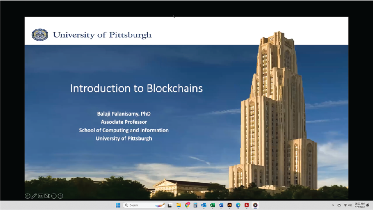Click the University of Pittsburgh seal logo

pyautogui.click(x=40, y=35)
